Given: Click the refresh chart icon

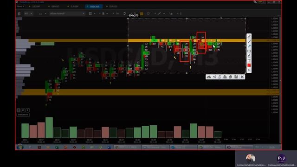Looking at the screenshot, I should (x=124, y=13).
